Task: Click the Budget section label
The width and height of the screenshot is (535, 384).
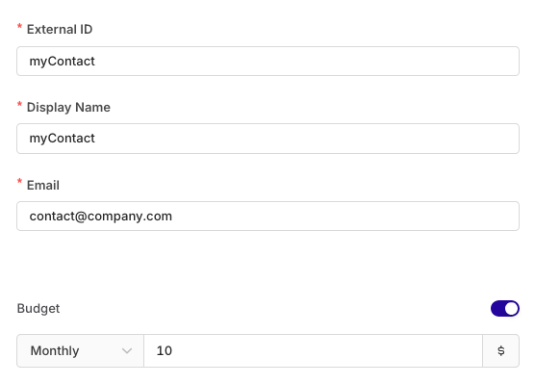Action: (x=38, y=309)
